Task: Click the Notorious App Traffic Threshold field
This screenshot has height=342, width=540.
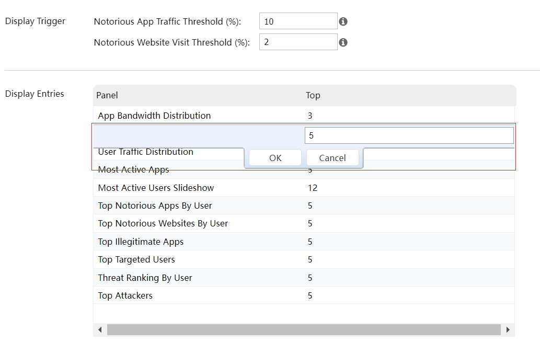Action: 298,21
